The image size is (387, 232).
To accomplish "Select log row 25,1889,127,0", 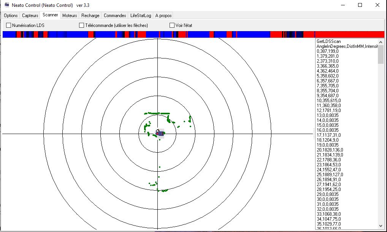I will (330, 175).
